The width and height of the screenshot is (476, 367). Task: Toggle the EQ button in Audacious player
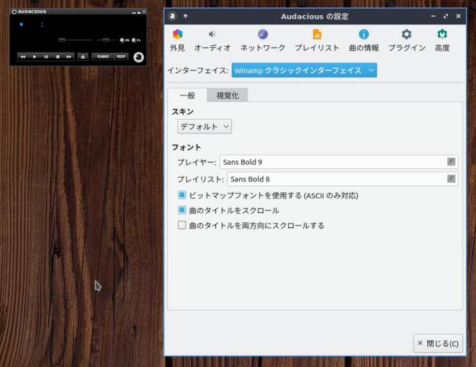124,40
